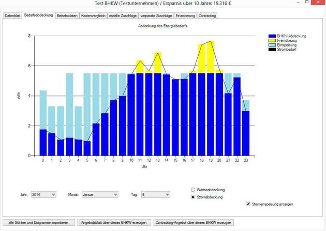Click the yellow Fremdbezug legend swatch
Screen dimensions: 326x231
click(272, 40)
